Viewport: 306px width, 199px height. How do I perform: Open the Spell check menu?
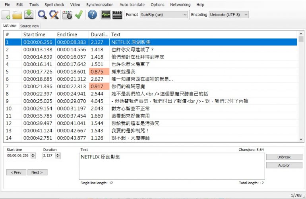[54, 5]
